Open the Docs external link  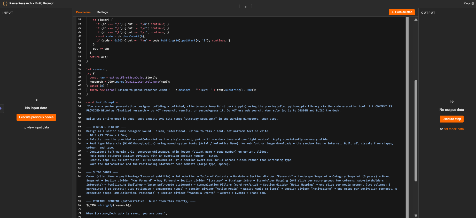469,3
